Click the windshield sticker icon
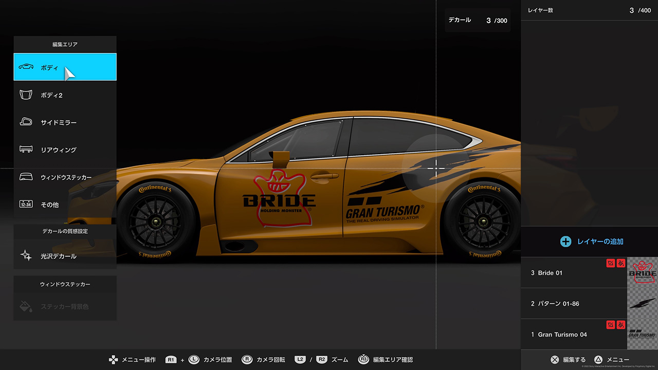This screenshot has width=658, height=370. (x=26, y=177)
